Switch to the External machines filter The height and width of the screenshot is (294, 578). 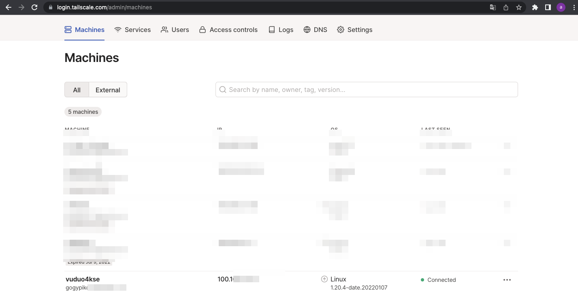coord(108,90)
